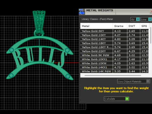Click the 6.67 grams value
Viewport: 152px width, 114px height.
coord(117,51)
